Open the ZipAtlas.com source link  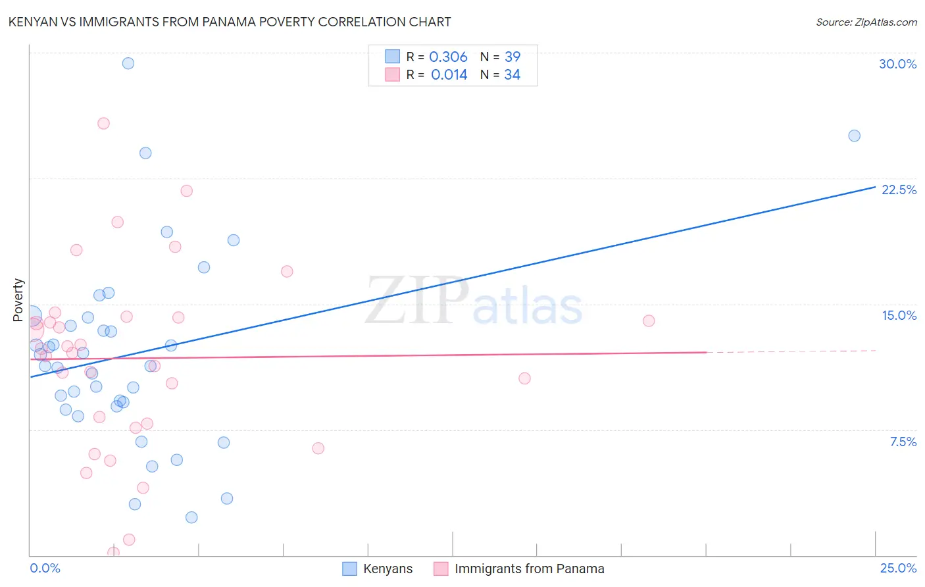(866, 22)
